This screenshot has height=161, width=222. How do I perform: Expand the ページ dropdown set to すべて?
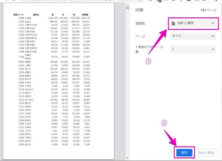(193, 36)
